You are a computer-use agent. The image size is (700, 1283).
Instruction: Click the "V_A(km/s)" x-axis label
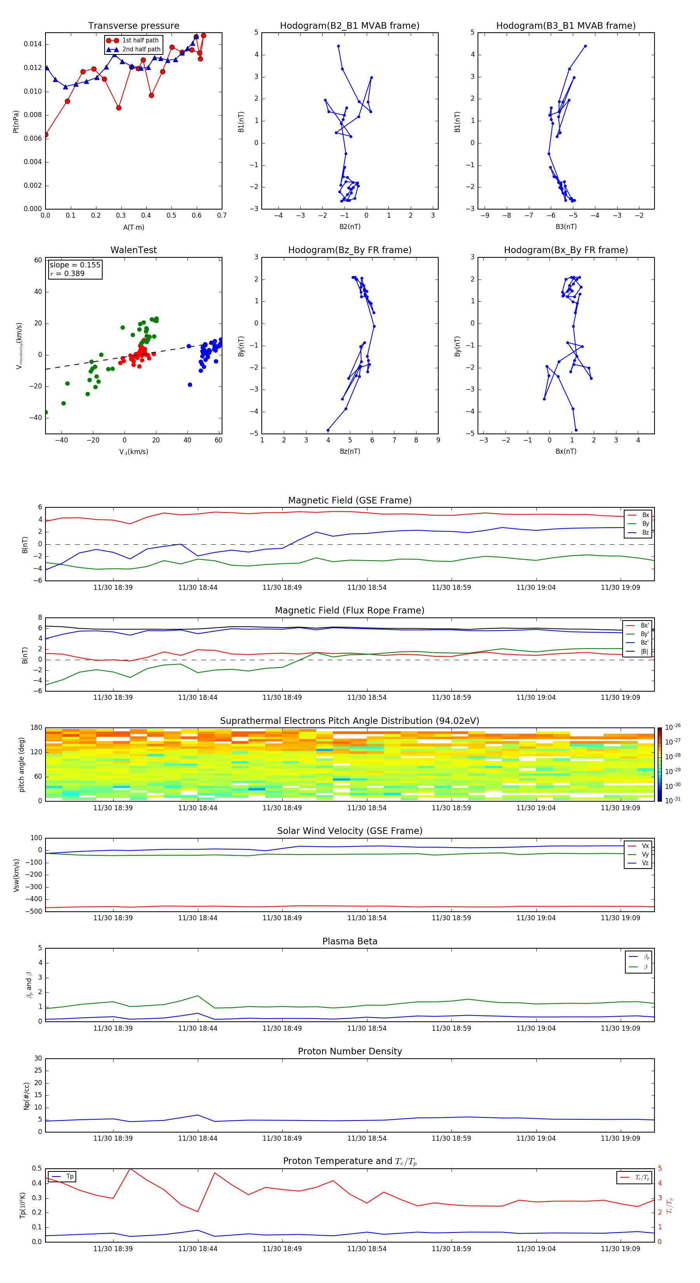click(133, 452)
